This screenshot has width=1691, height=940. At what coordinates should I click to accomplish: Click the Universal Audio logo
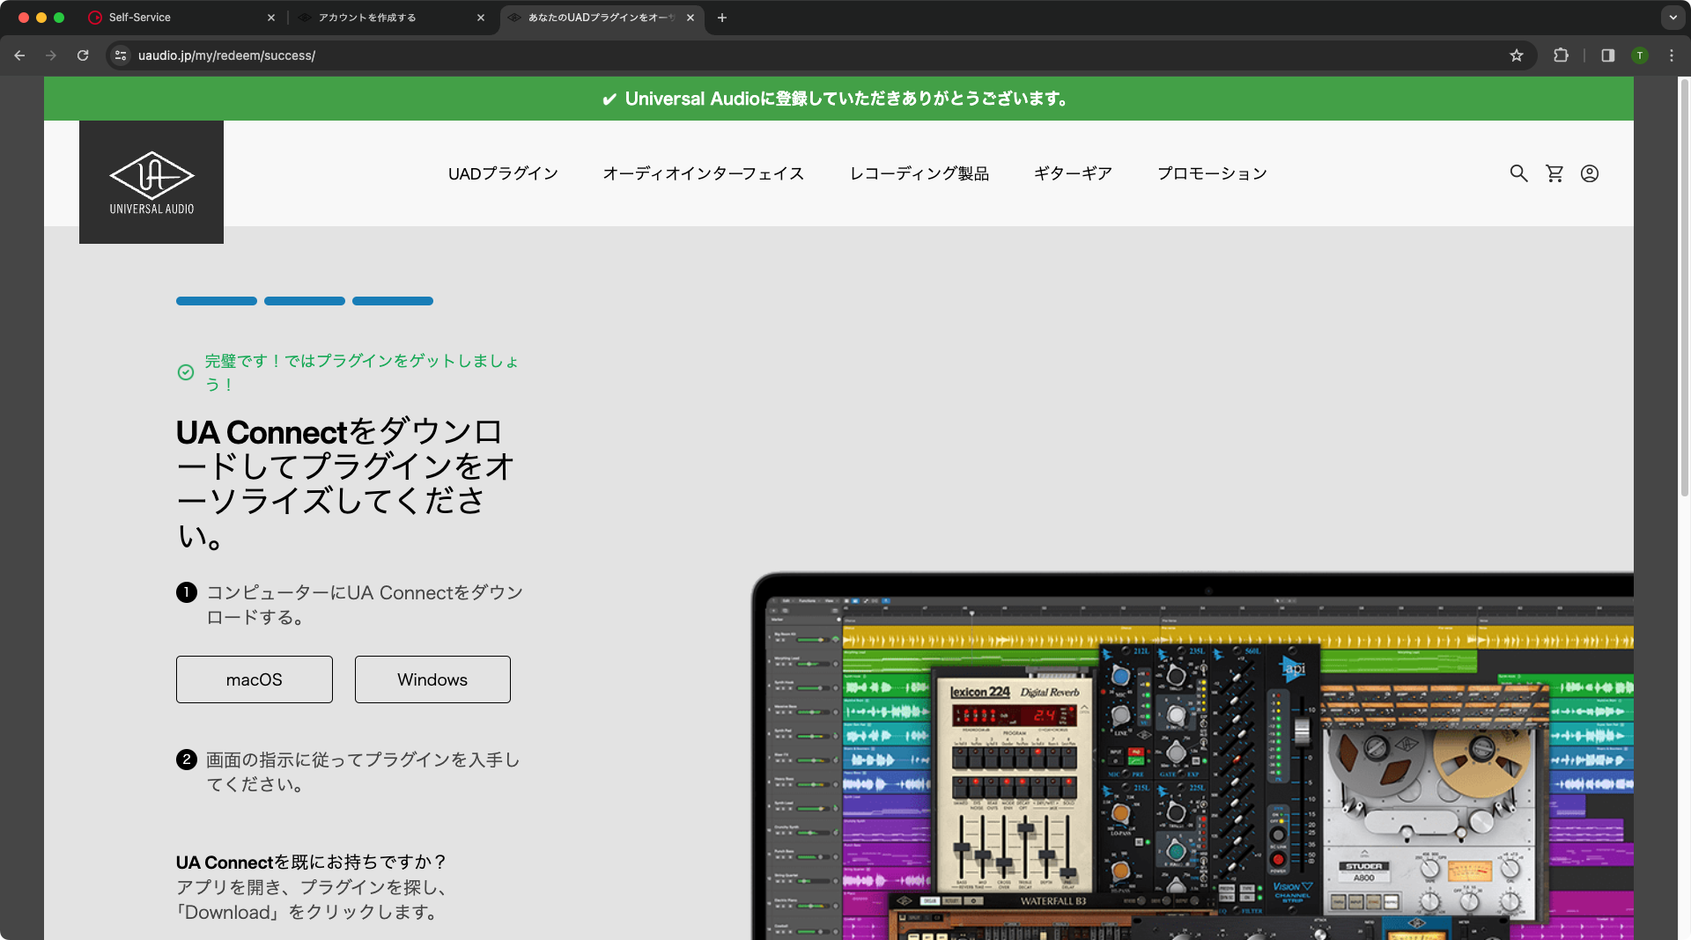(151, 182)
